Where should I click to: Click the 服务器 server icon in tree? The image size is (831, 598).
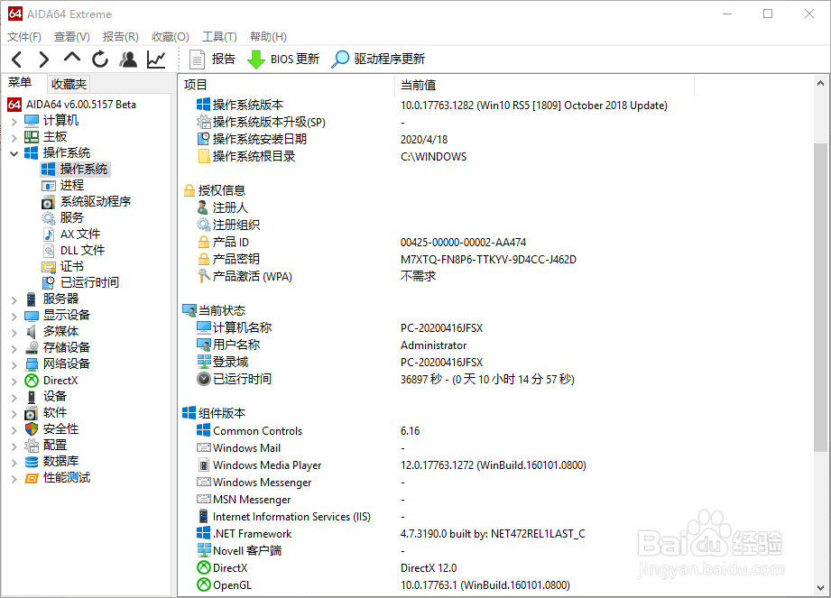pos(32,299)
